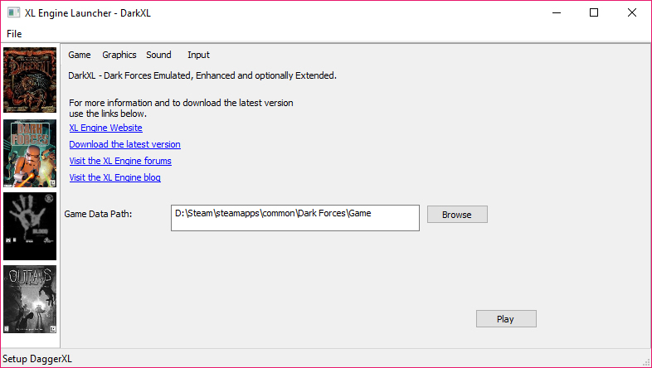
Task: Open the XL Engine Website link
Action: pyautogui.click(x=105, y=128)
